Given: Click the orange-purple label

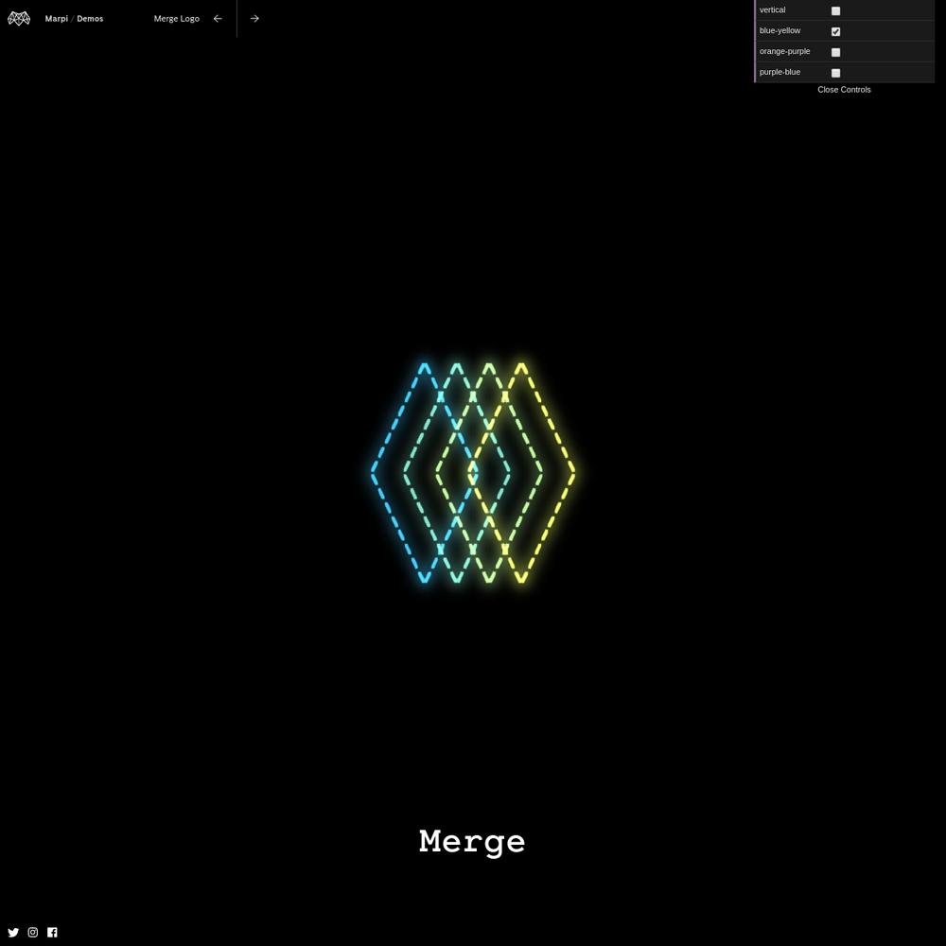Looking at the screenshot, I should click(784, 51).
